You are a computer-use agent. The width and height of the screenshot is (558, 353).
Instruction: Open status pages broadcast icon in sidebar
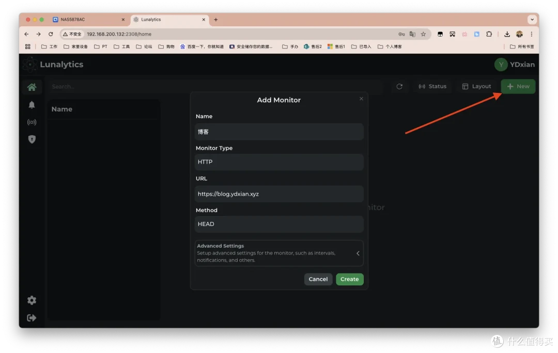click(x=32, y=122)
